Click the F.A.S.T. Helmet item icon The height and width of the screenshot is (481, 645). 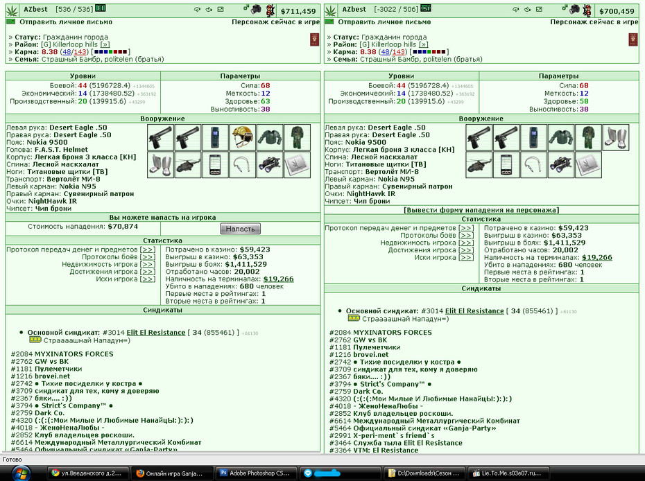(242, 137)
